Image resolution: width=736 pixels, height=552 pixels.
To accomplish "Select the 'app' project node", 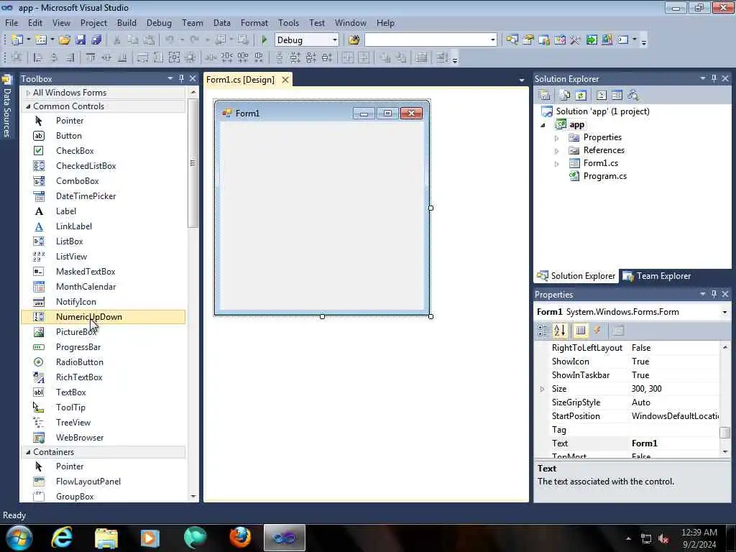I will pos(576,124).
